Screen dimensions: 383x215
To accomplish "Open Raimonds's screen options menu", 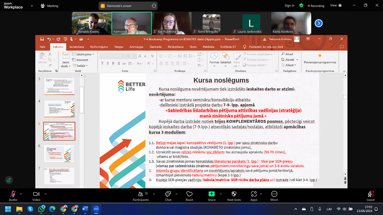I will pyautogui.click(x=154, y=6).
